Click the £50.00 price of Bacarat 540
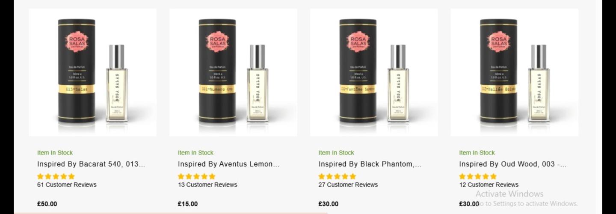Screen dimensions: 616x214 pos(47,204)
